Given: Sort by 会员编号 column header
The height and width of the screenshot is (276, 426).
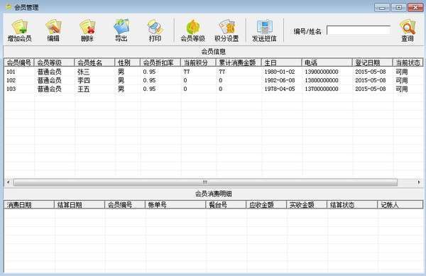Looking at the screenshot, I should [x=19, y=62].
